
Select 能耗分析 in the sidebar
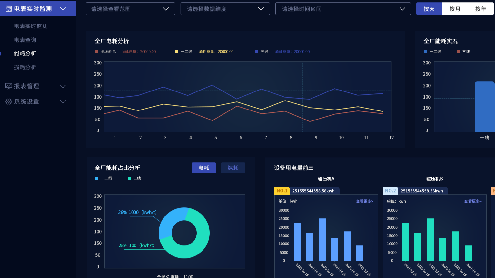tap(25, 53)
